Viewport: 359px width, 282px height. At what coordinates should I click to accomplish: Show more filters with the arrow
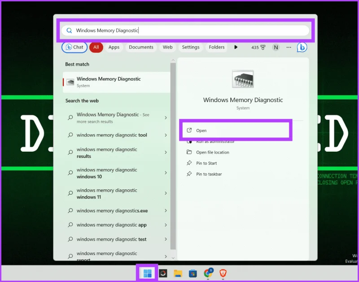(236, 47)
